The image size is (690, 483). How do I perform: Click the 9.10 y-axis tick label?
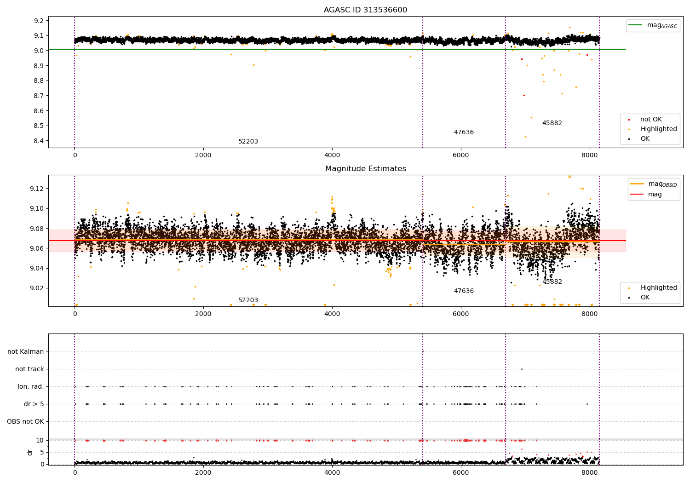coord(37,209)
